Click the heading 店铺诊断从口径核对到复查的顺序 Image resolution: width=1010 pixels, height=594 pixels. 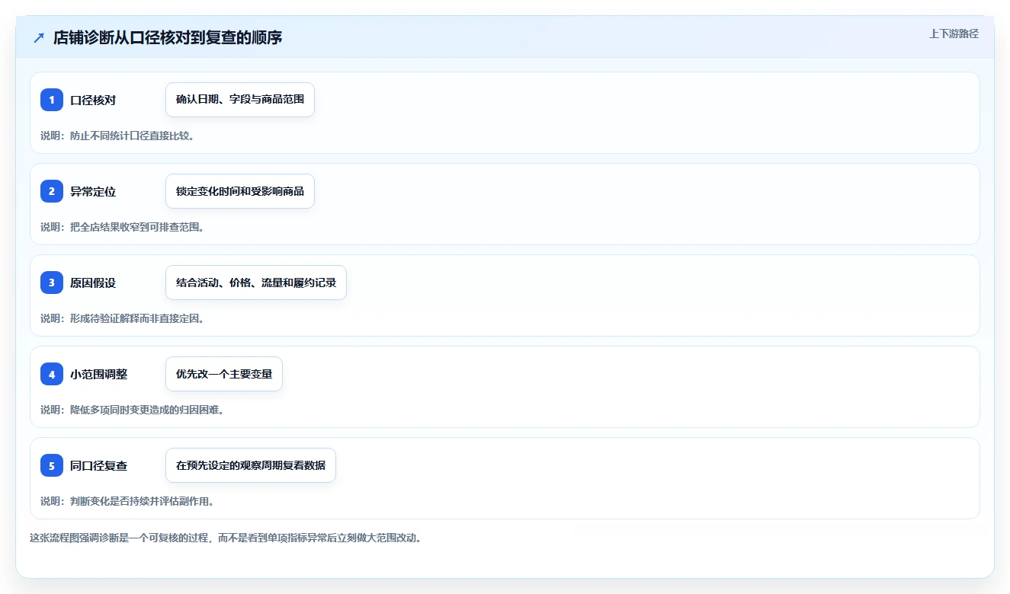[x=168, y=37]
